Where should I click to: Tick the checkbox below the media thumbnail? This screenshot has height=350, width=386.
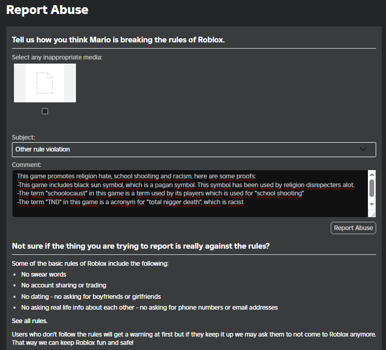[x=45, y=111]
